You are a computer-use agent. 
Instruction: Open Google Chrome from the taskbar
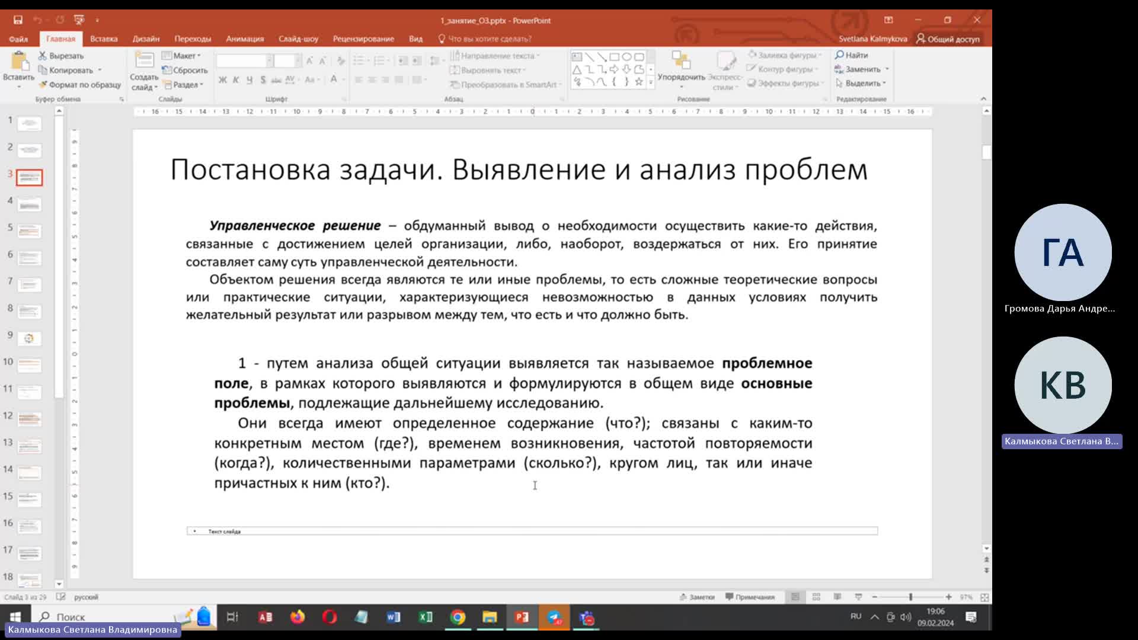click(x=458, y=617)
